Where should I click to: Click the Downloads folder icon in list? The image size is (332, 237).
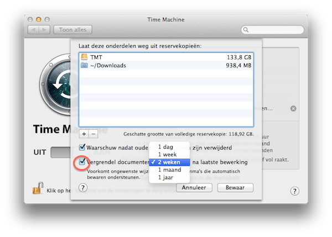click(x=84, y=65)
